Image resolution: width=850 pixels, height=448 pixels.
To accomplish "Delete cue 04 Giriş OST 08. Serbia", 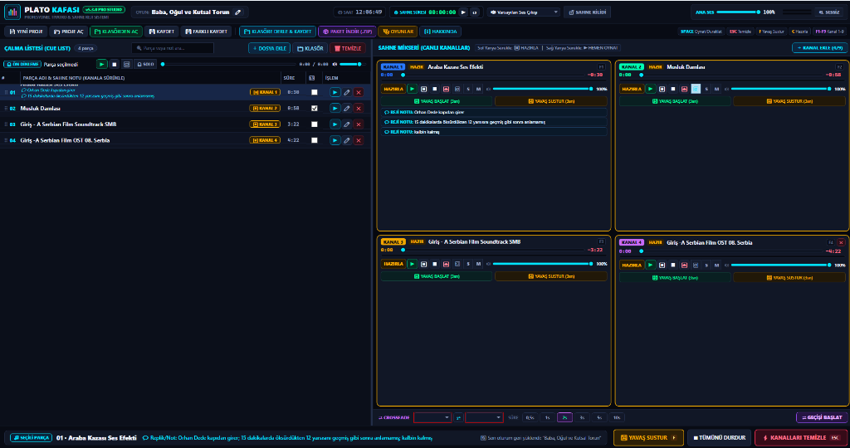I will pyautogui.click(x=359, y=140).
